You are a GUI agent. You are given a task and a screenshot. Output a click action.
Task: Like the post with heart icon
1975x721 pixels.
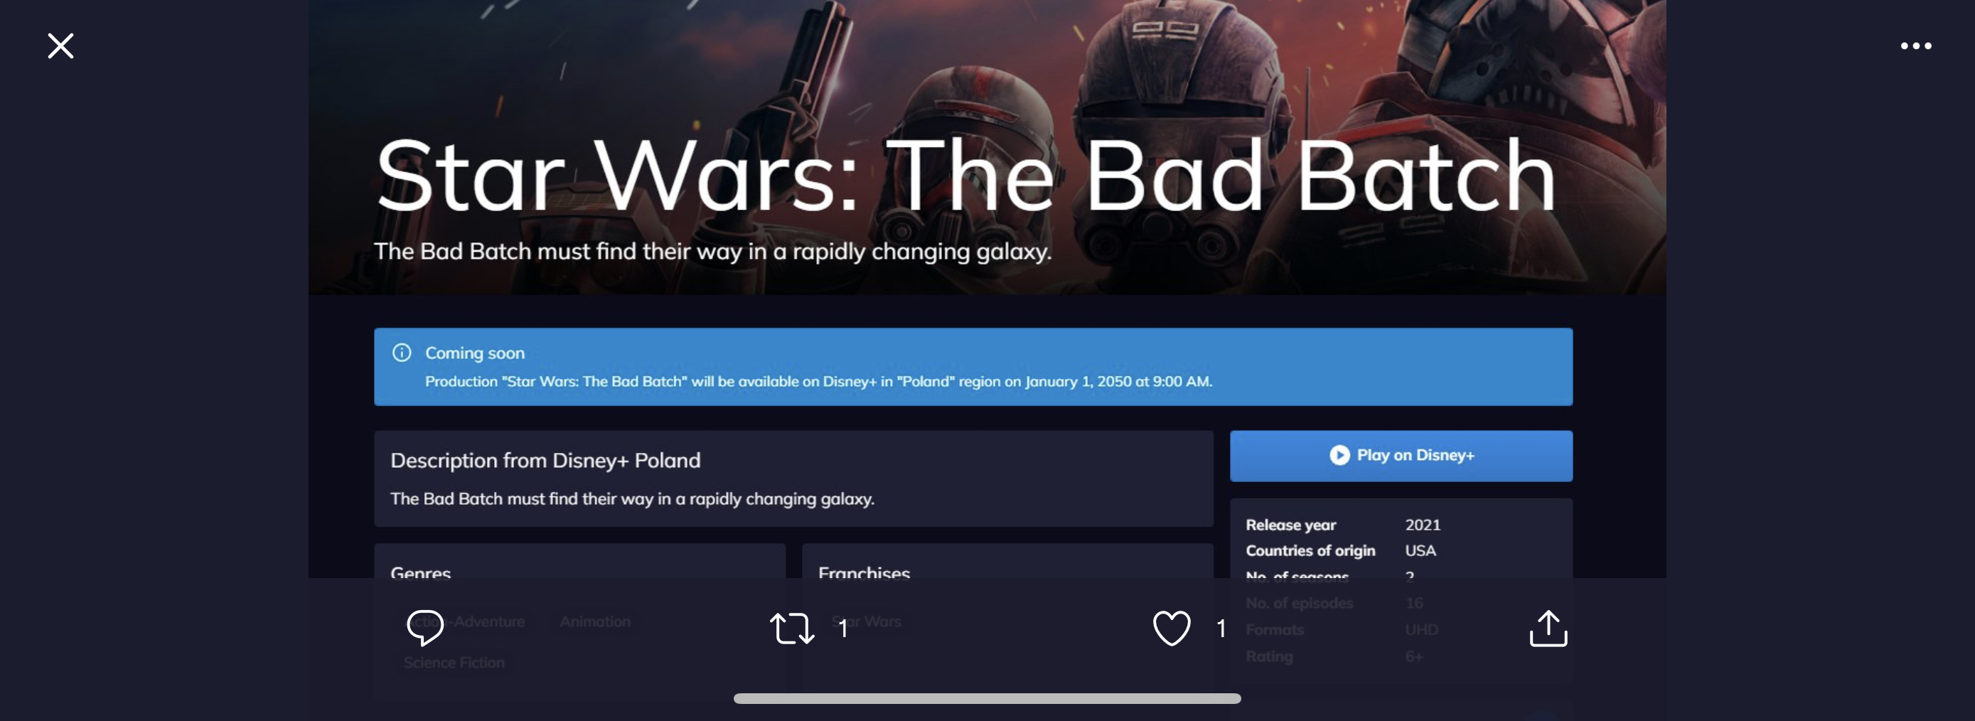(x=1172, y=628)
